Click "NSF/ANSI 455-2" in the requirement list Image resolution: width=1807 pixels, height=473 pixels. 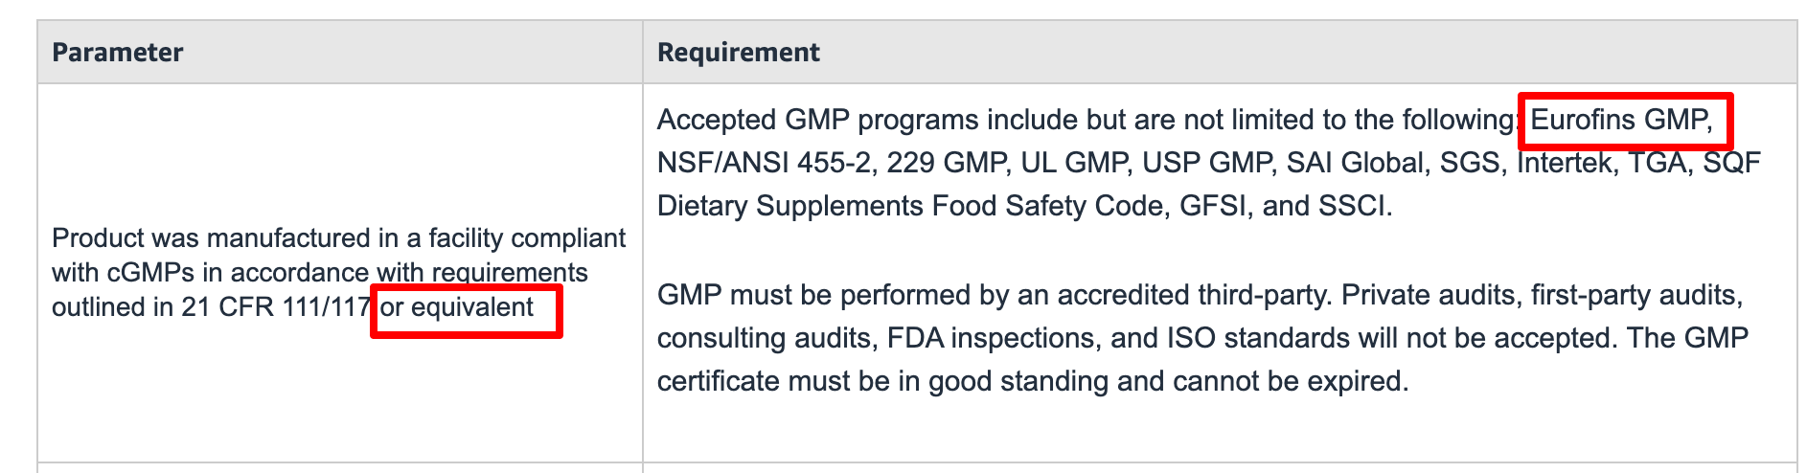[x=765, y=163]
